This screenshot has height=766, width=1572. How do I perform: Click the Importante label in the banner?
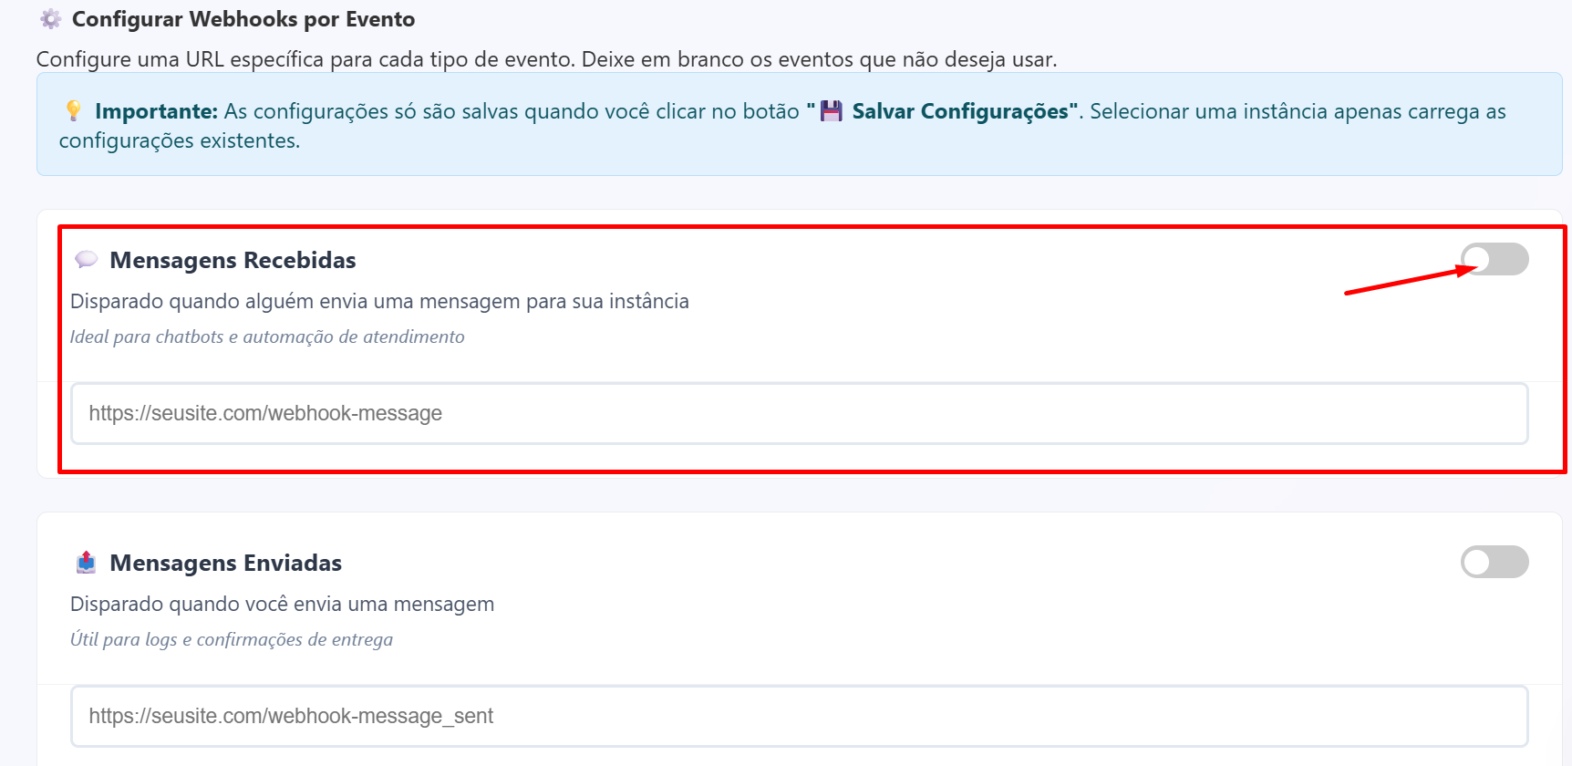[x=156, y=111]
